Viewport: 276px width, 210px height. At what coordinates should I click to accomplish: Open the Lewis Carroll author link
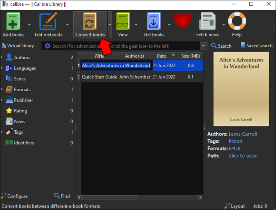[243, 134]
